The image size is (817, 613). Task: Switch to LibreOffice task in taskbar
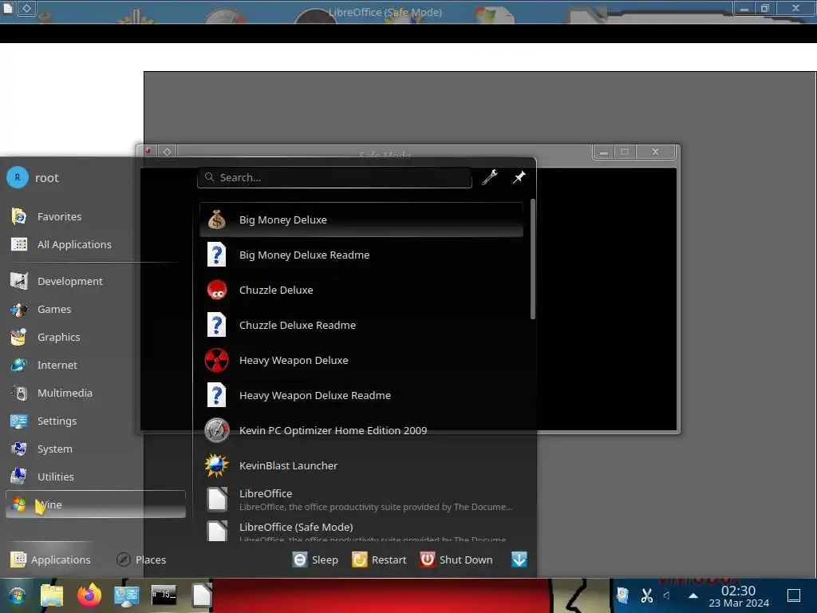tap(201, 595)
